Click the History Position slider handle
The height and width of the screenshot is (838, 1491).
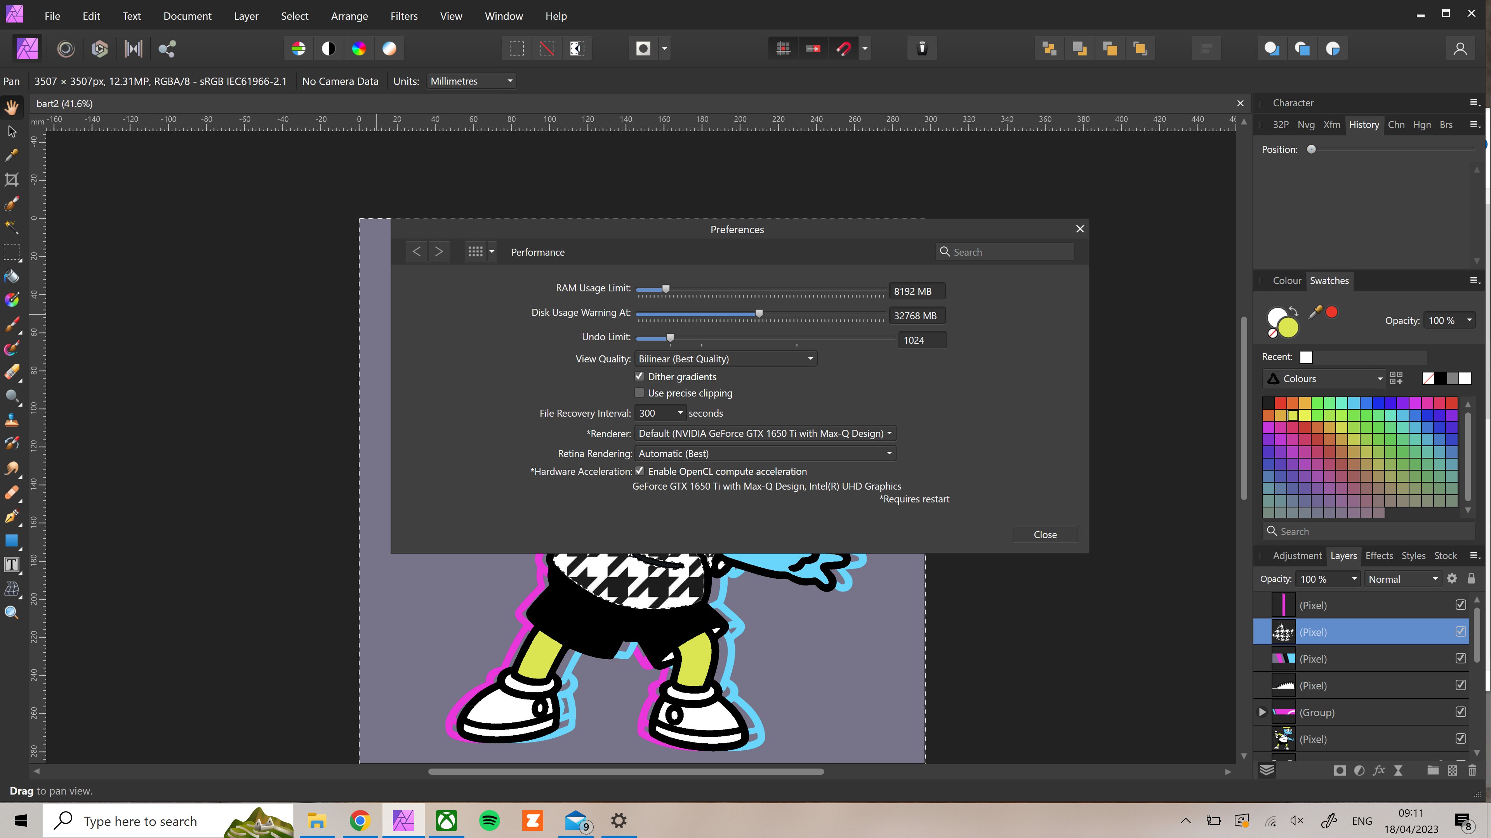(x=1312, y=149)
